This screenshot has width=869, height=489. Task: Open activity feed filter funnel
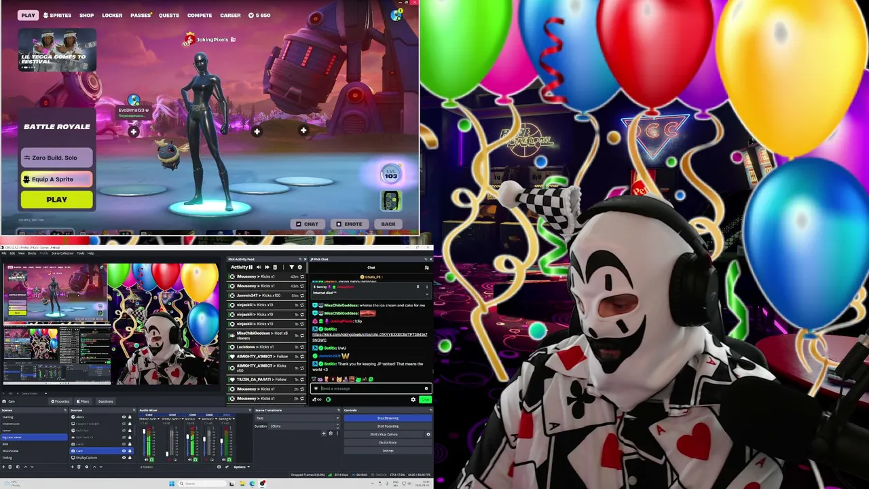tap(292, 267)
